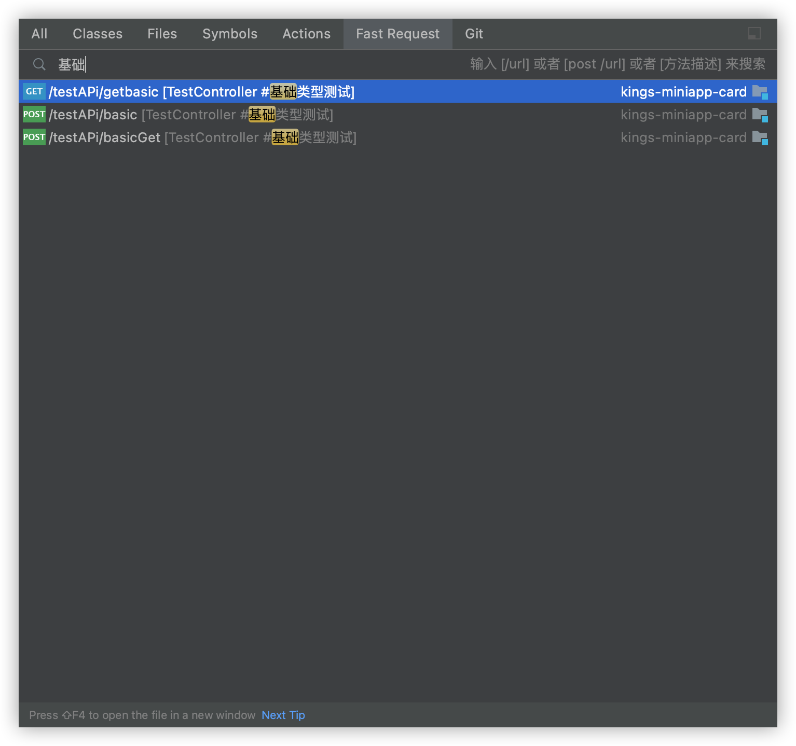Image resolution: width=796 pixels, height=746 pixels.
Task: Select the Files tab
Action: (x=162, y=34)
